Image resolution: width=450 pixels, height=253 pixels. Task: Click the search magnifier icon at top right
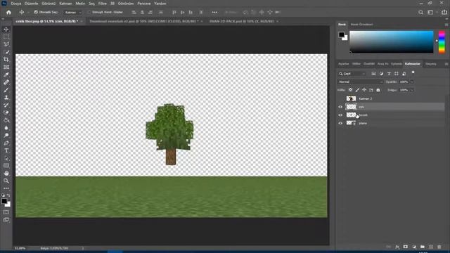(x=420, y=13)
